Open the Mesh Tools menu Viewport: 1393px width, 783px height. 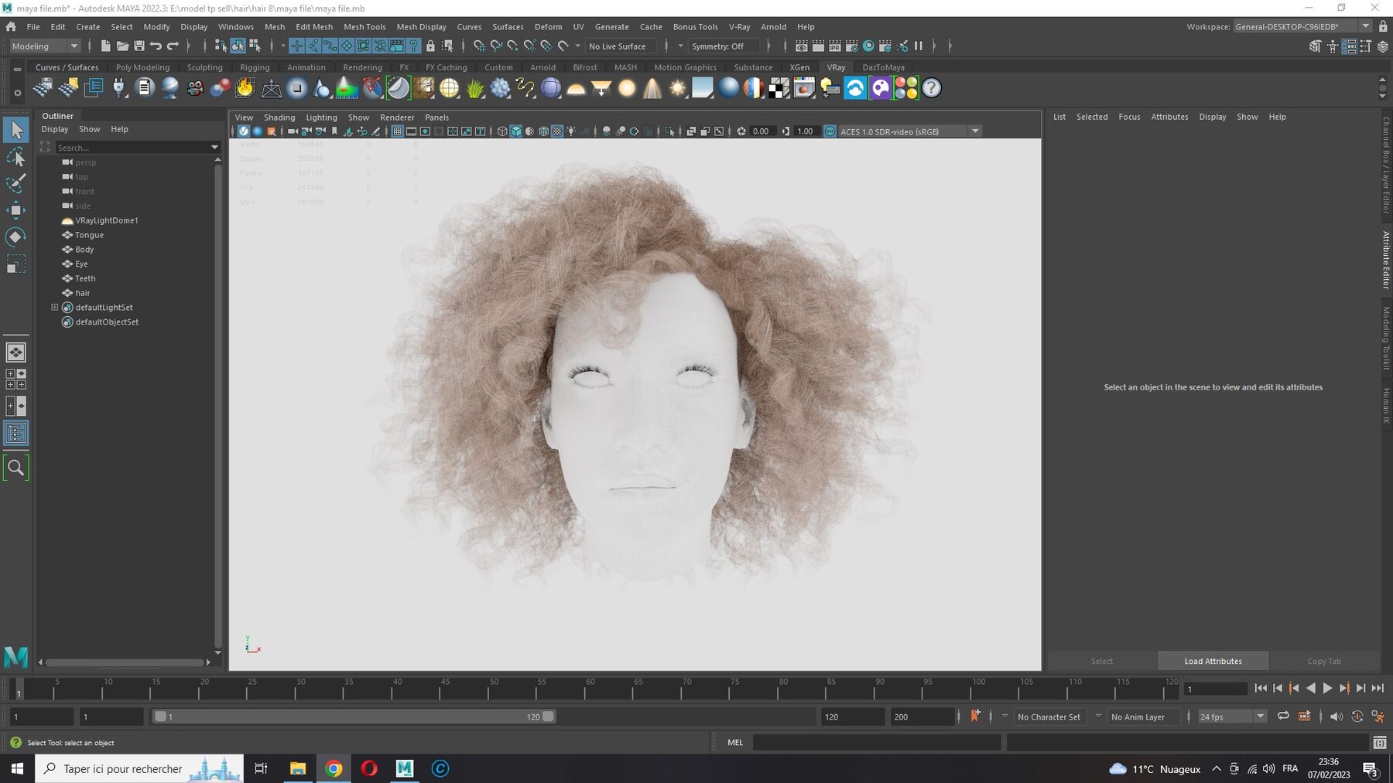[365, 26]
